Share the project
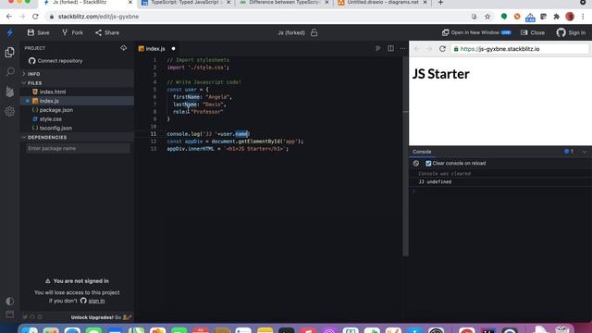The image size is (592, 333). tap(107, 33)
